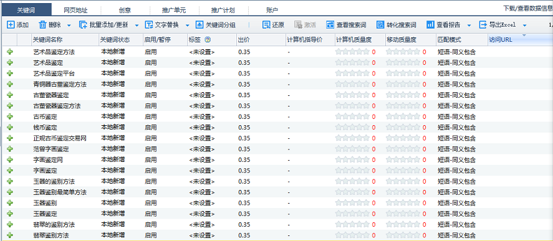Click green plus icon for 古董瓷器鉴定 row
Screen dimensions: 553x241
[10, 95]
